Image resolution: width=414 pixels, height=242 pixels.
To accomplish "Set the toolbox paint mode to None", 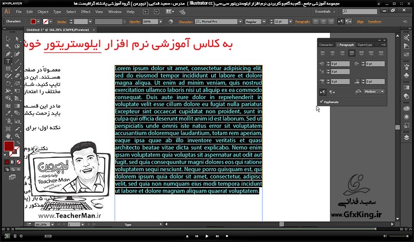I will [x=19, y=162].
